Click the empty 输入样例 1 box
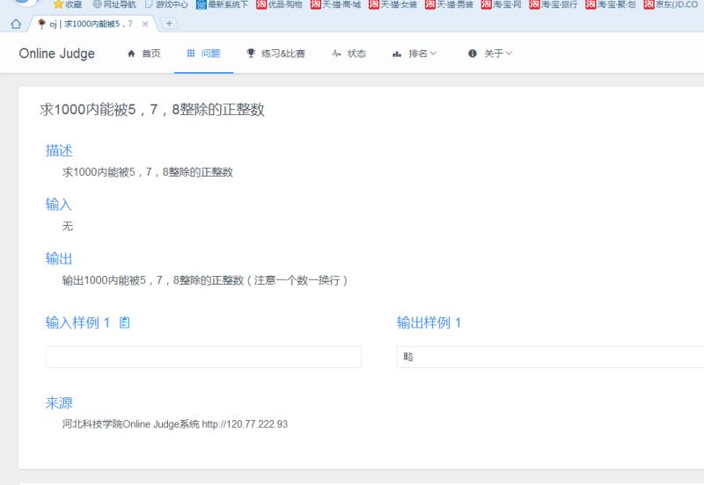Screen dimensions: 704x485 pyautogui.click(x=203, y=357)
